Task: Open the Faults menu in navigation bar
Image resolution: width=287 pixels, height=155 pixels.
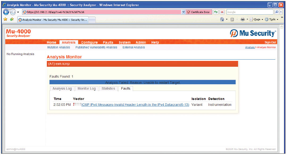Action: pyautogui.click(x=108, y=43)
